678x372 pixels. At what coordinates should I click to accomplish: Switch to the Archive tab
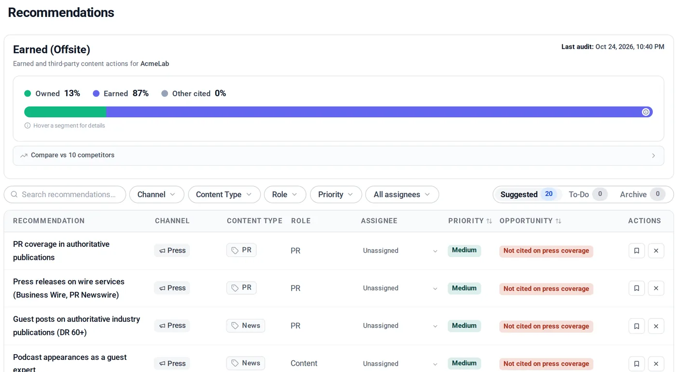click(x=642, y=195)
